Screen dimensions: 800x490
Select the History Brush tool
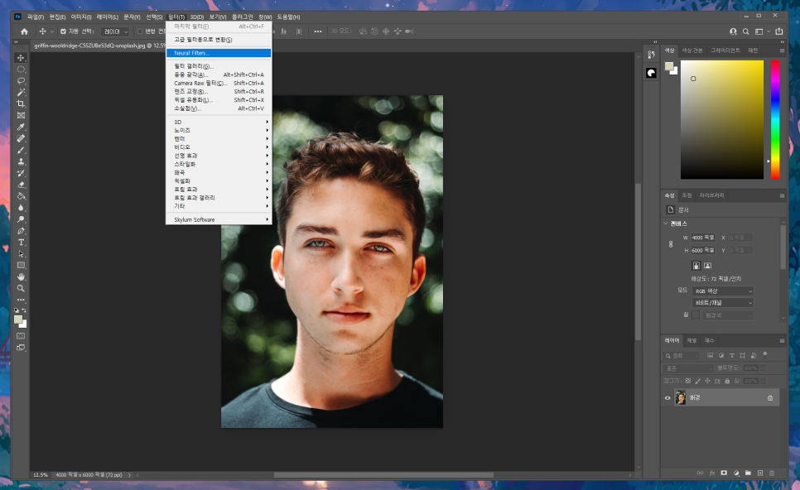[x=21, y=173]
